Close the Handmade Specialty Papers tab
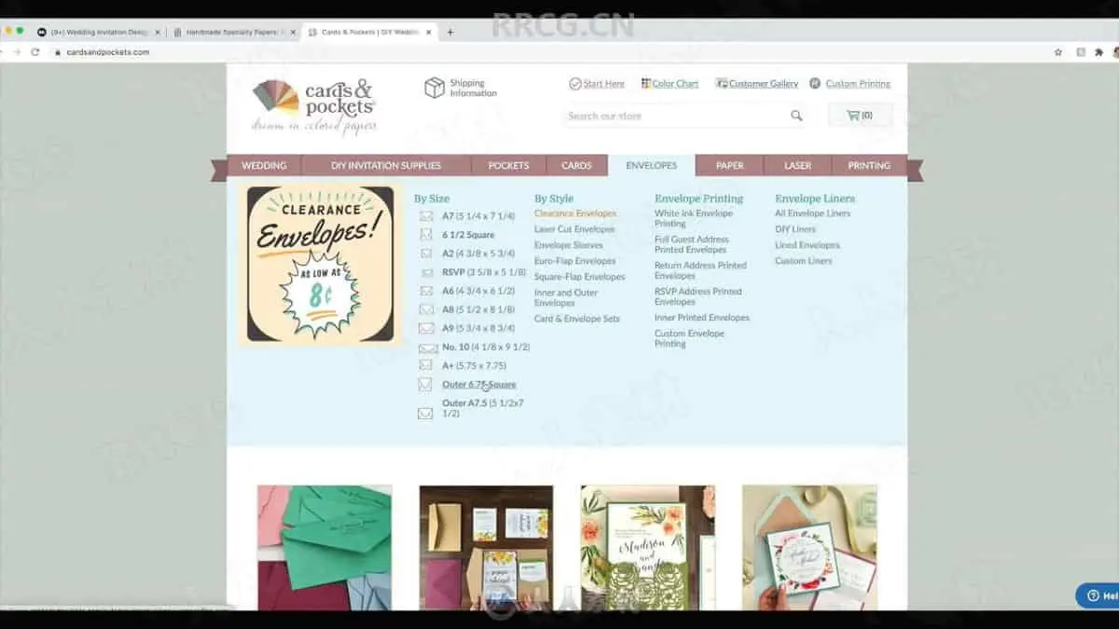 pyautogui.click(x=293, y=32)
